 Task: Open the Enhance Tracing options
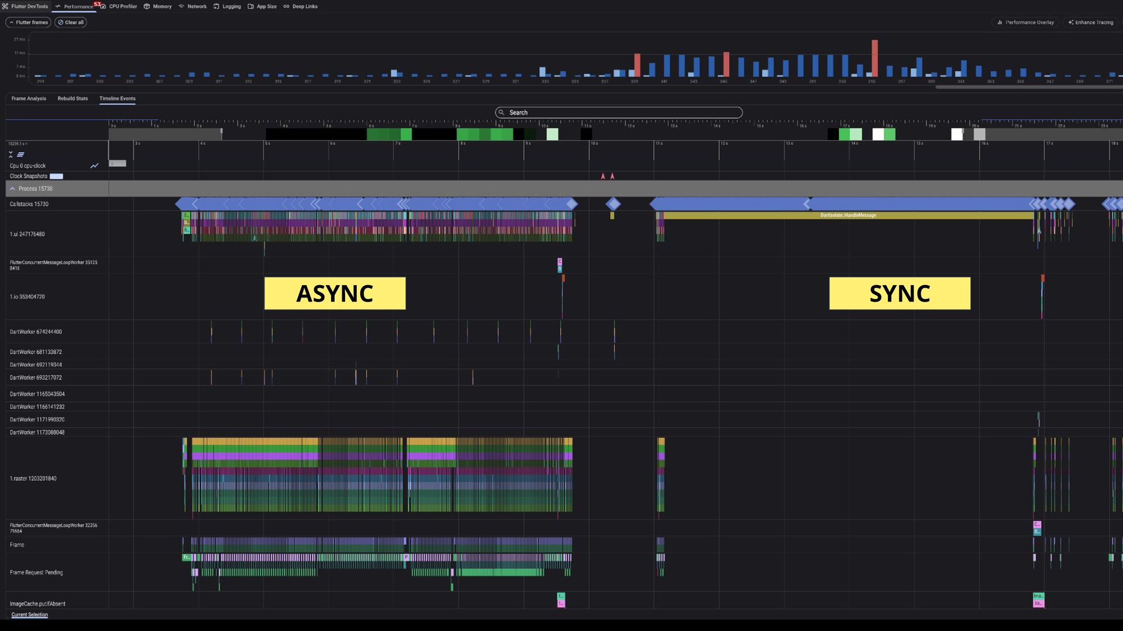(1091, 22)
